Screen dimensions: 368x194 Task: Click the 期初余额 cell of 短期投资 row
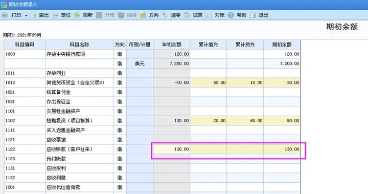[x=282, y=121]
